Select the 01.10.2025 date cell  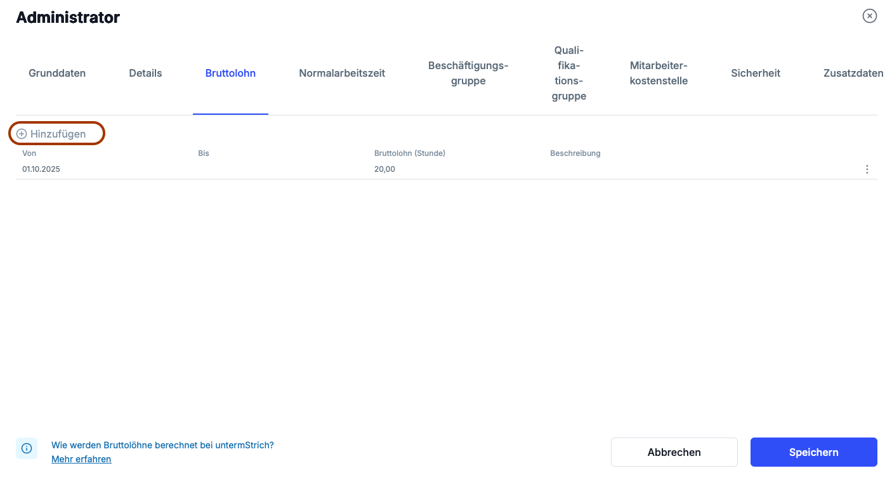point(41,169)
